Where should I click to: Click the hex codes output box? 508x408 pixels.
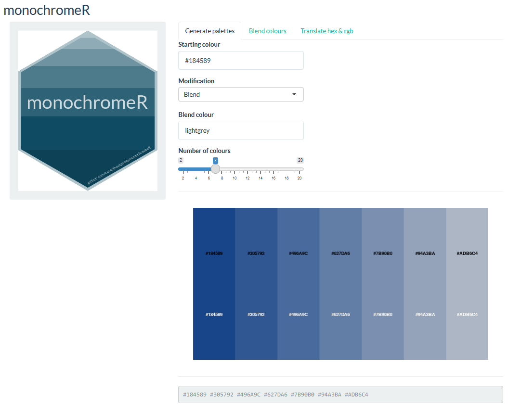[x=340, y=395]
